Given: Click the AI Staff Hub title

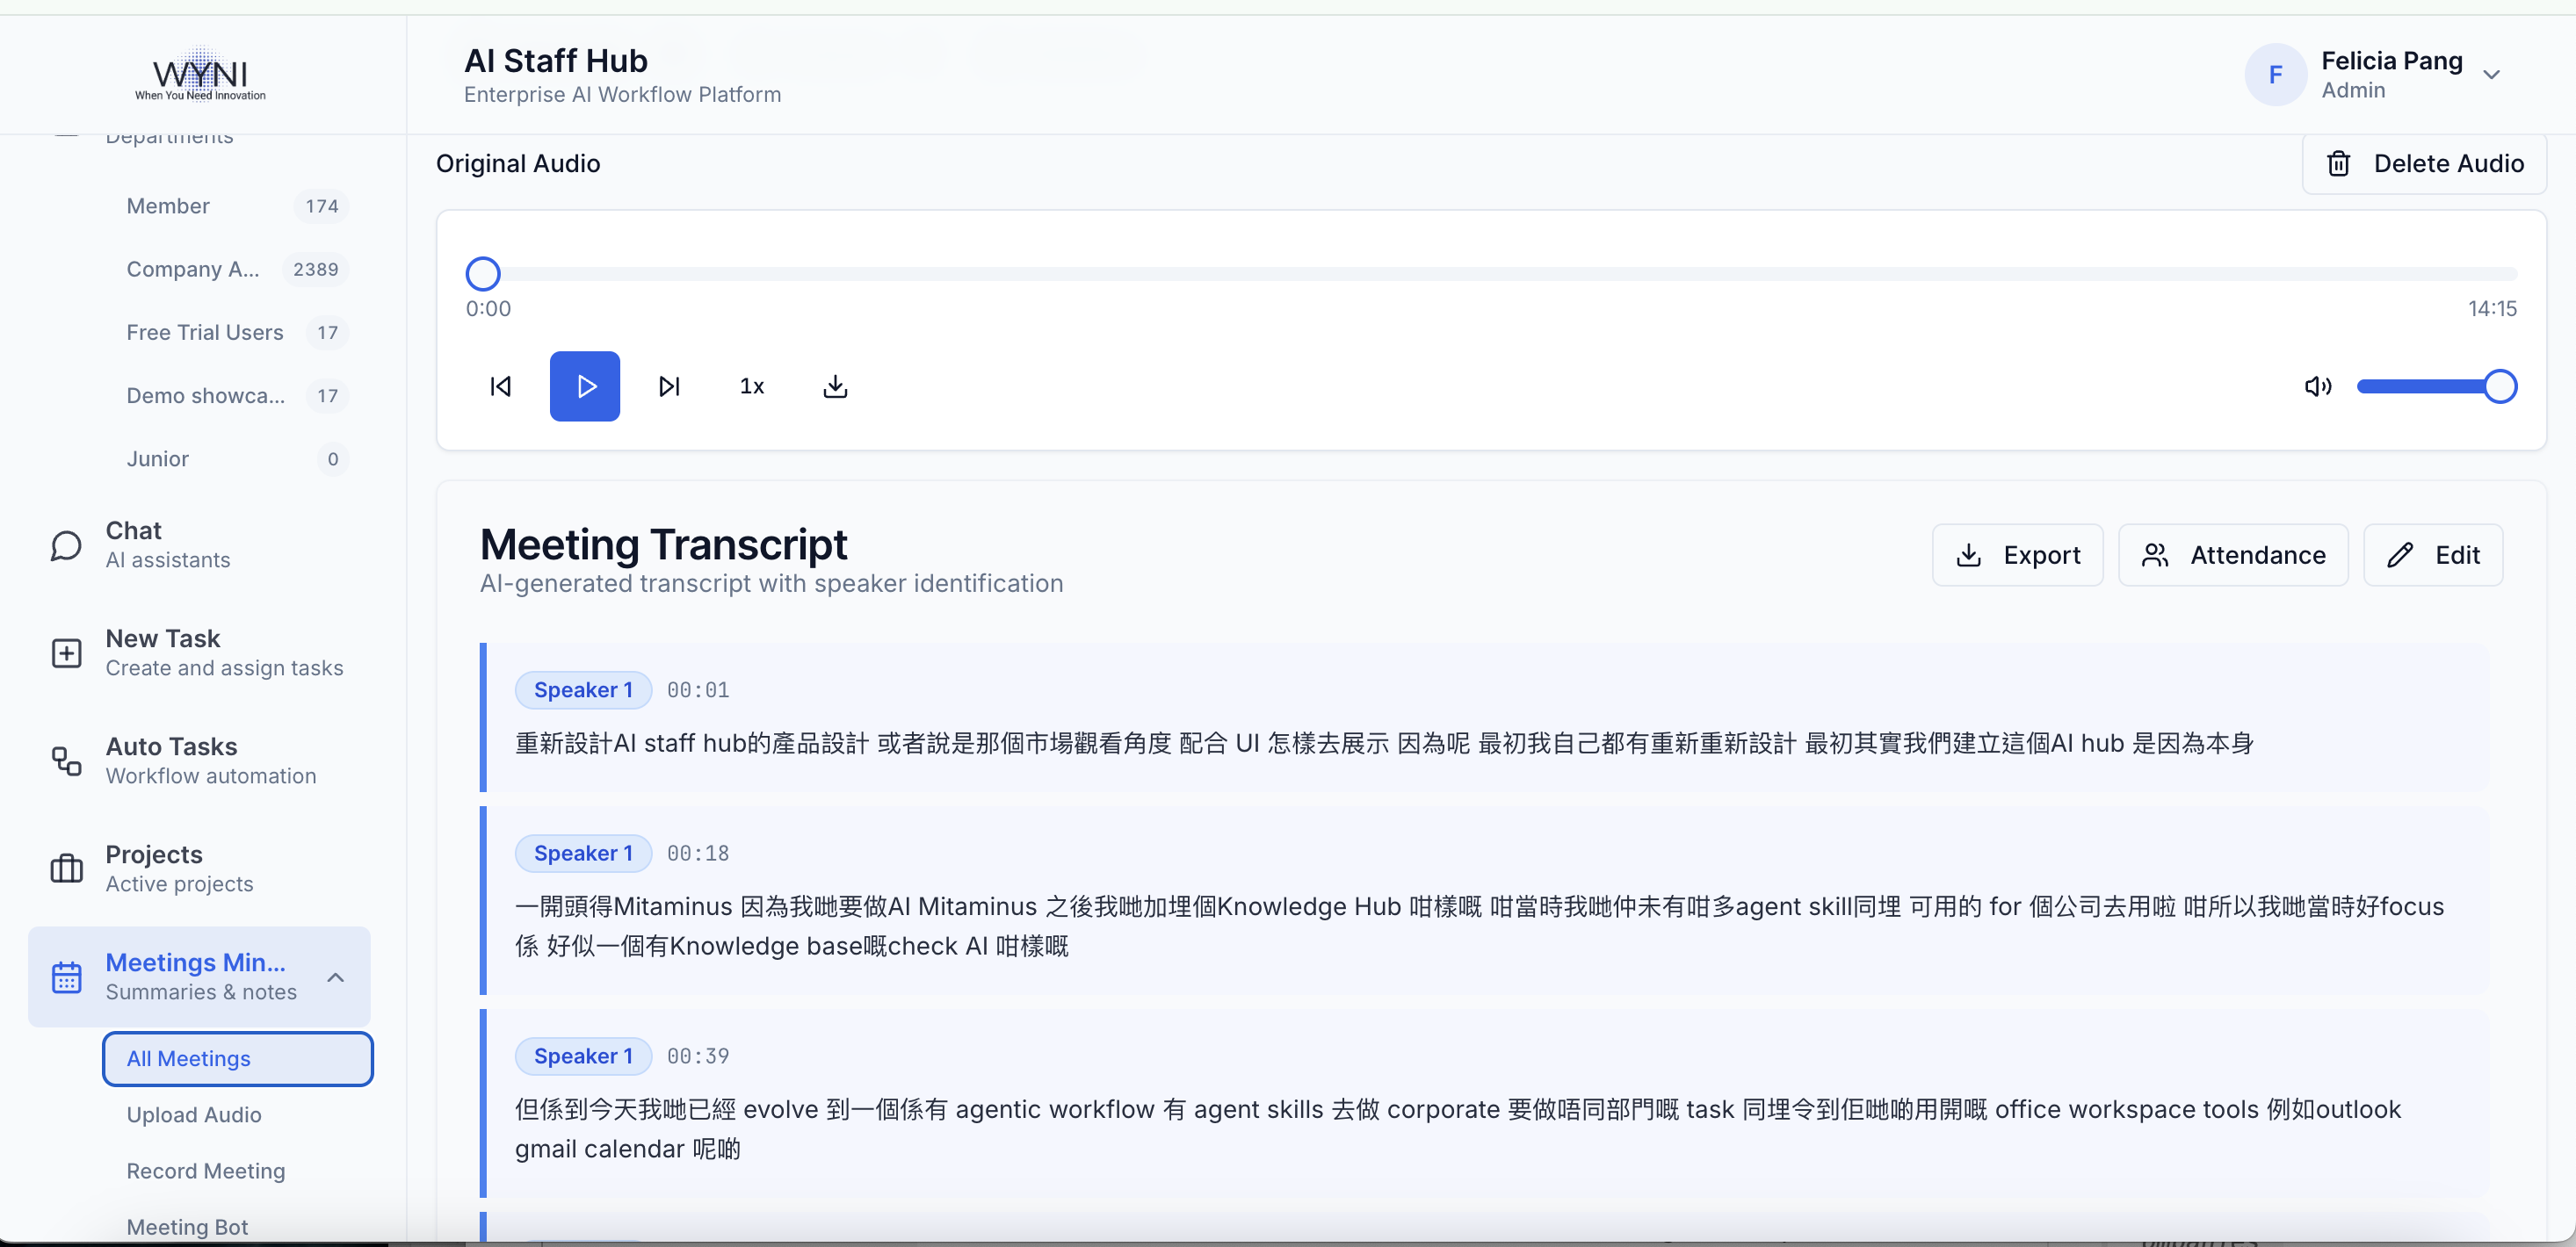Looking at the screenshot, I should tap(555, 60).
